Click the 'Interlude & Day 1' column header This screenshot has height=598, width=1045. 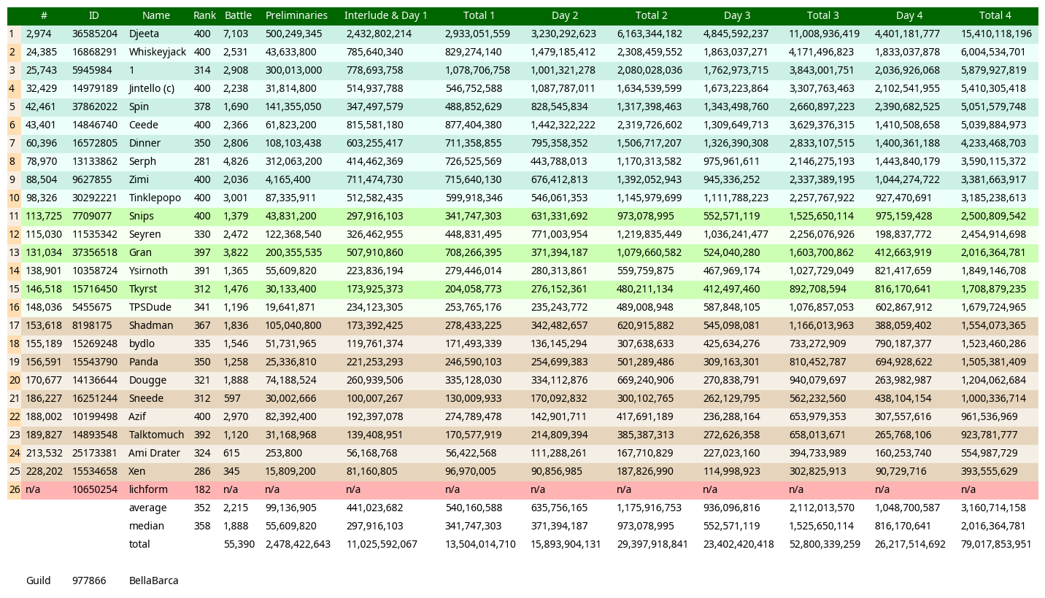click(386, 15)
